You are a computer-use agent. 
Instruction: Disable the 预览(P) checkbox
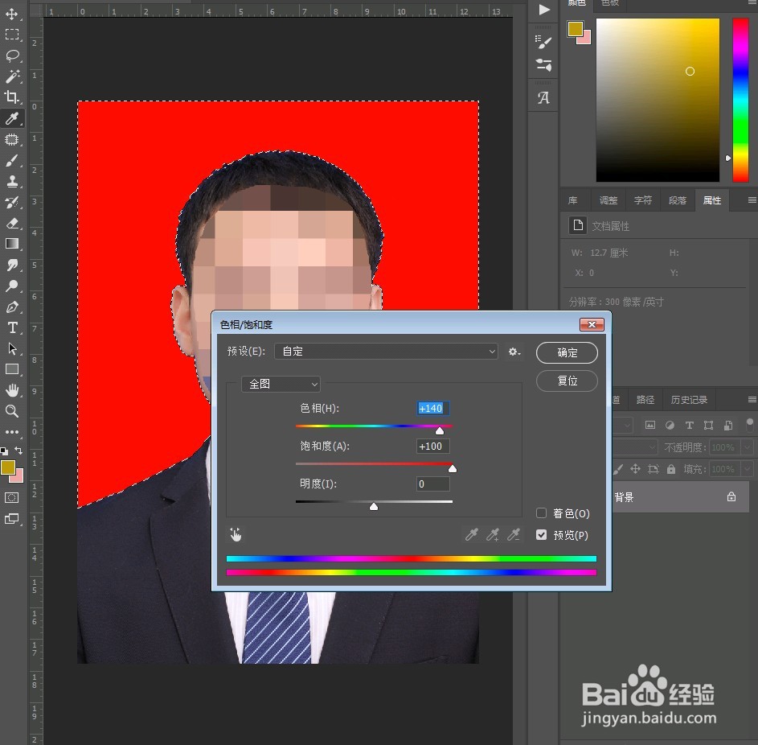(542, 534)
